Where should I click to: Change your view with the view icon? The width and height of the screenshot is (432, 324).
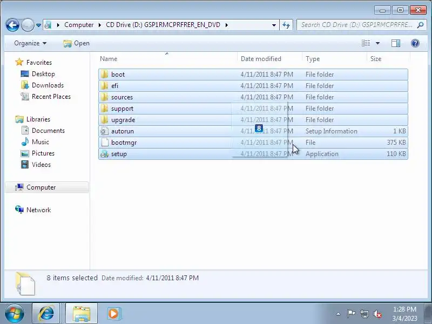tap(366, 43)
